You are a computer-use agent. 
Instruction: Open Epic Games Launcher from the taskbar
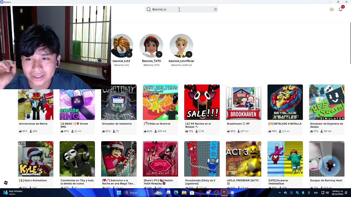click(x=224, y=193)
